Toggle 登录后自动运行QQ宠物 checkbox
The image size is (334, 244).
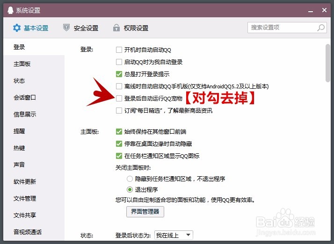pos(119,98)
